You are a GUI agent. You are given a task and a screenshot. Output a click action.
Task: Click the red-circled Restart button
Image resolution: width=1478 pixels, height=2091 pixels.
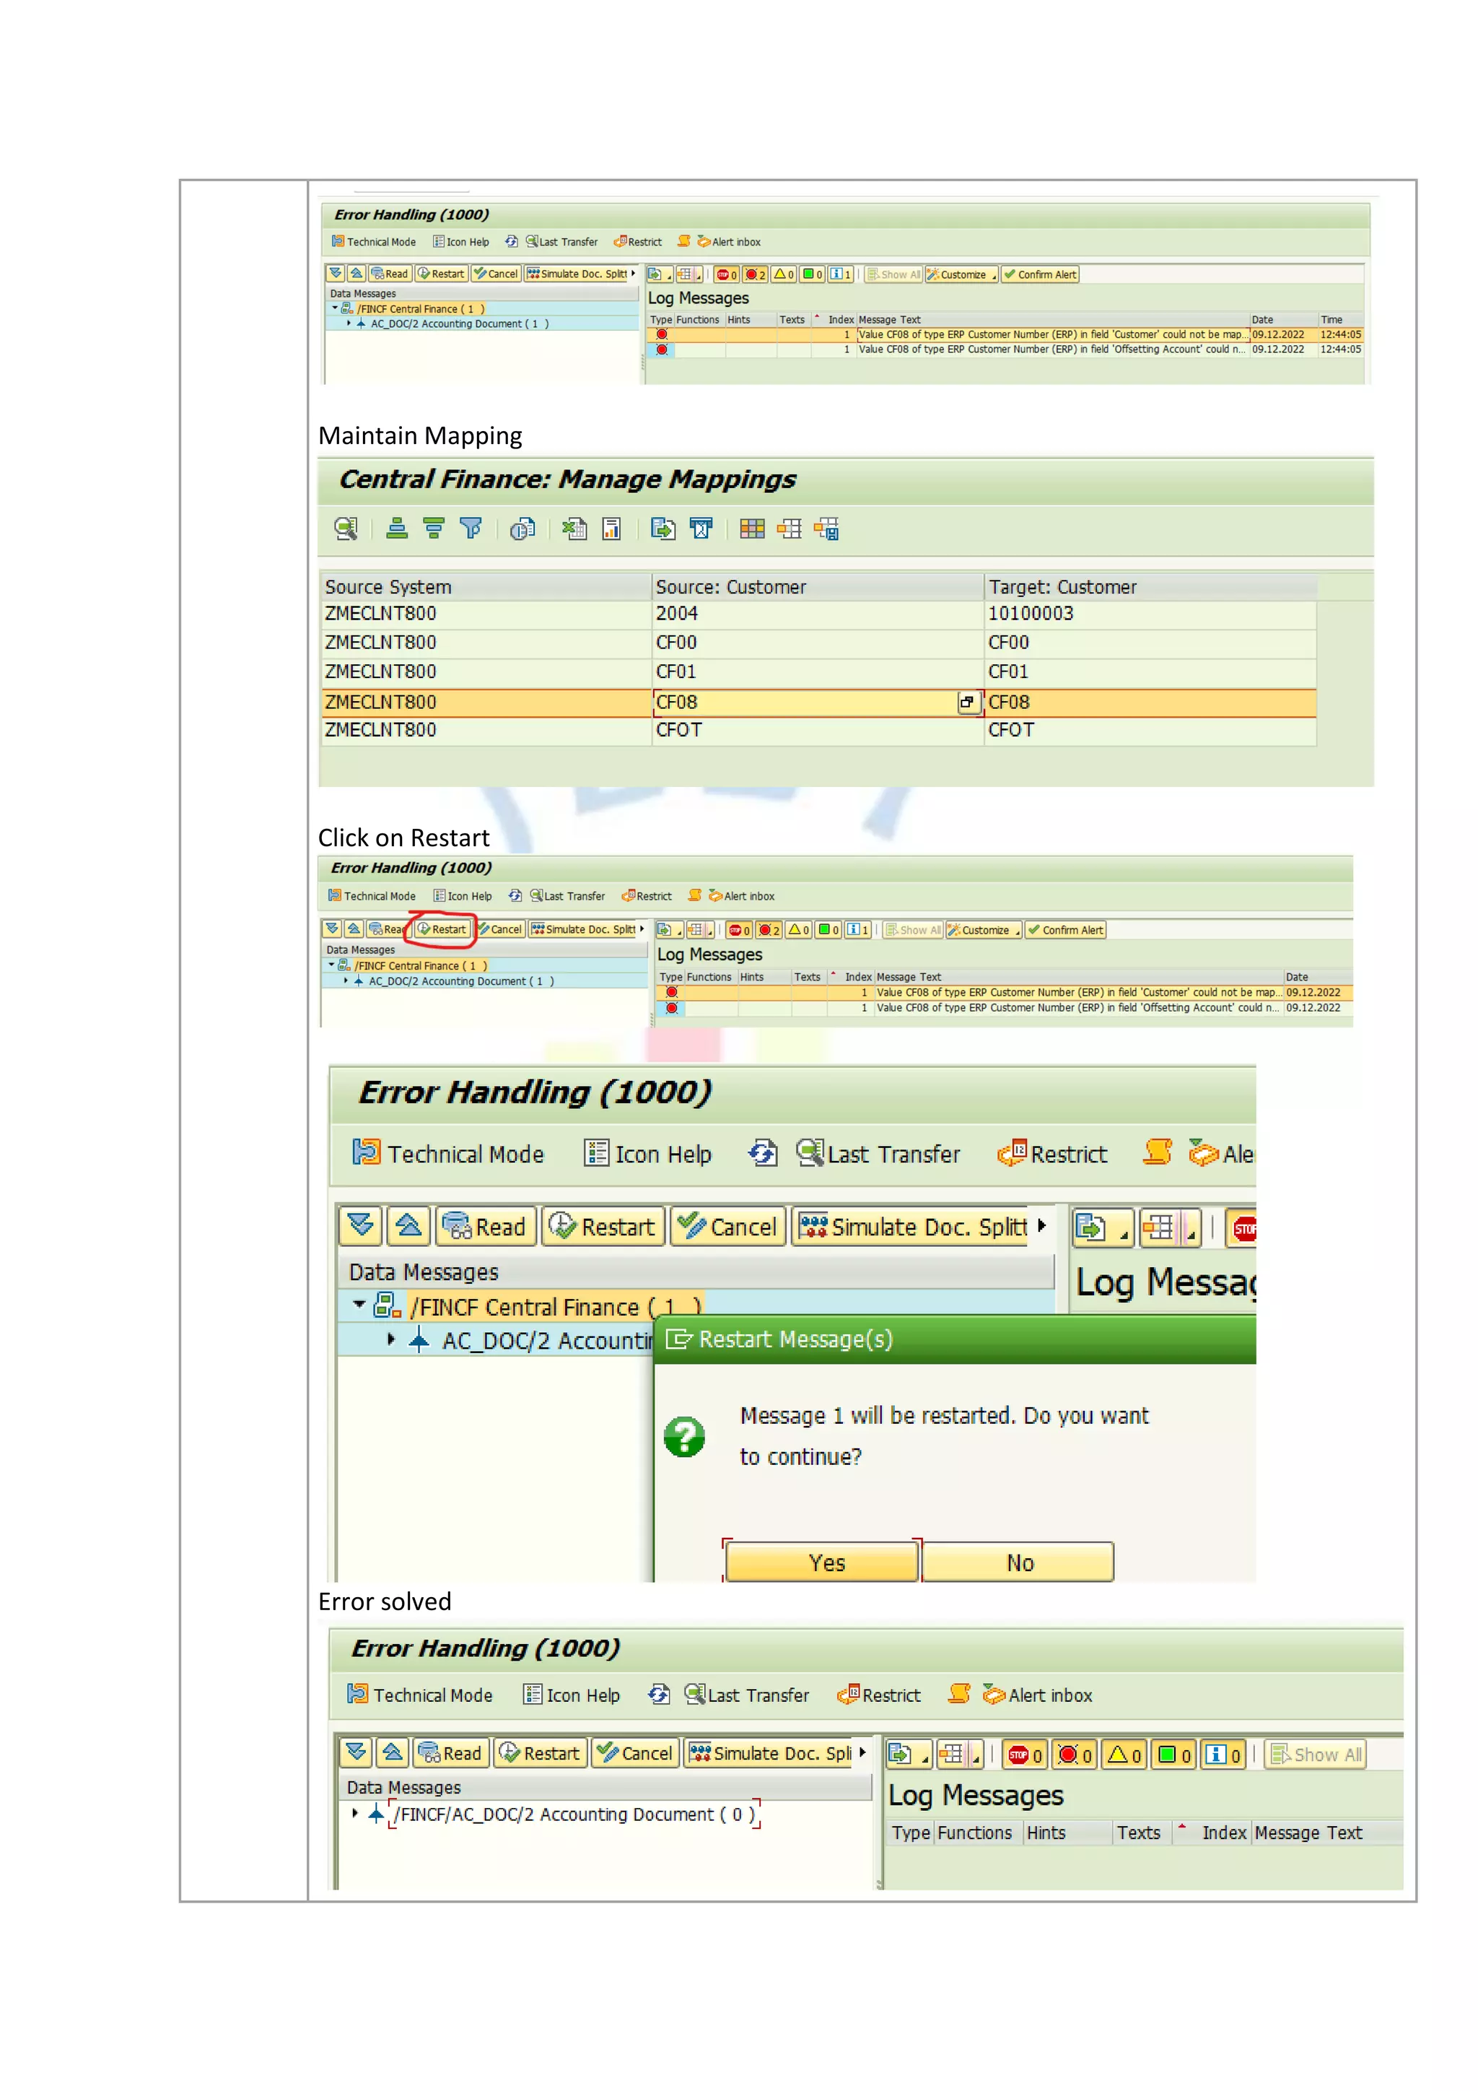(x=442, y=929)
